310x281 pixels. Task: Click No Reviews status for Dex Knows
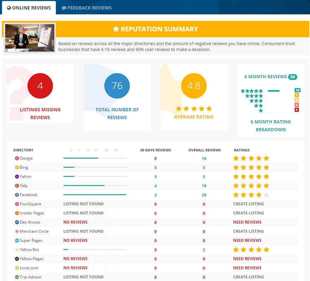pos(75,222)
